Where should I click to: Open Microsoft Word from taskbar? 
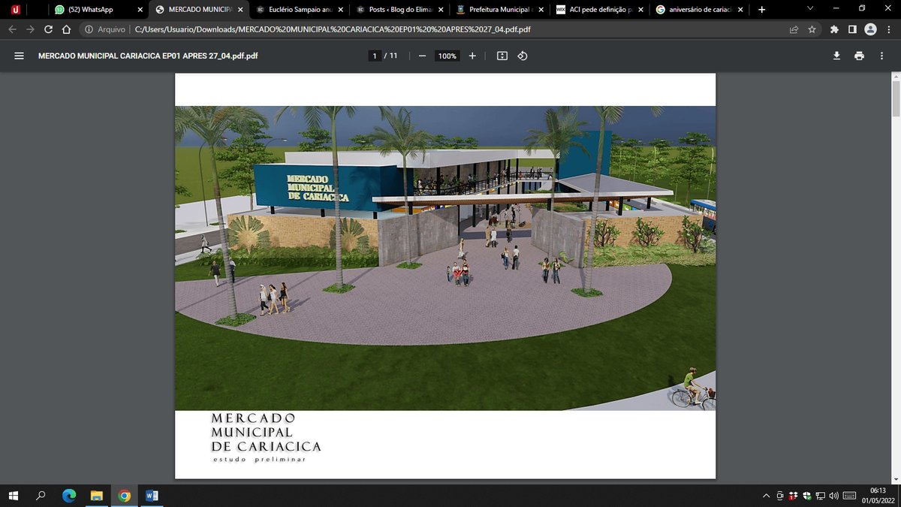152,496
